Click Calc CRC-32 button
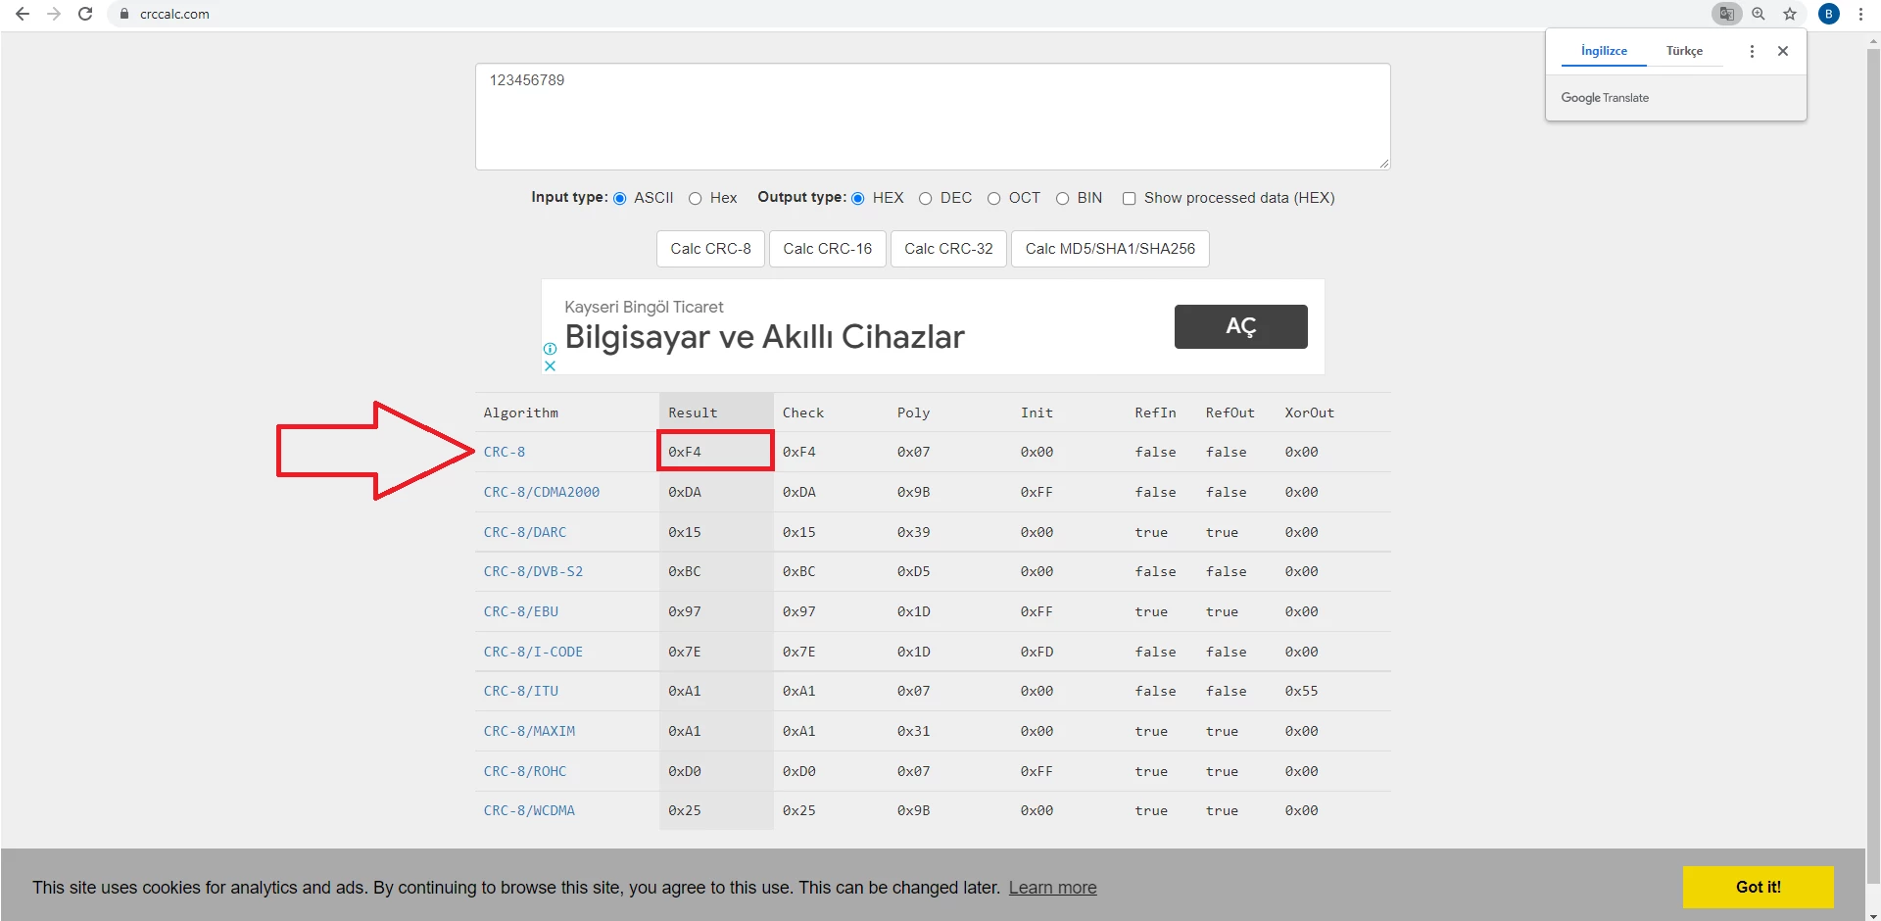 click(x=948, y=249)
